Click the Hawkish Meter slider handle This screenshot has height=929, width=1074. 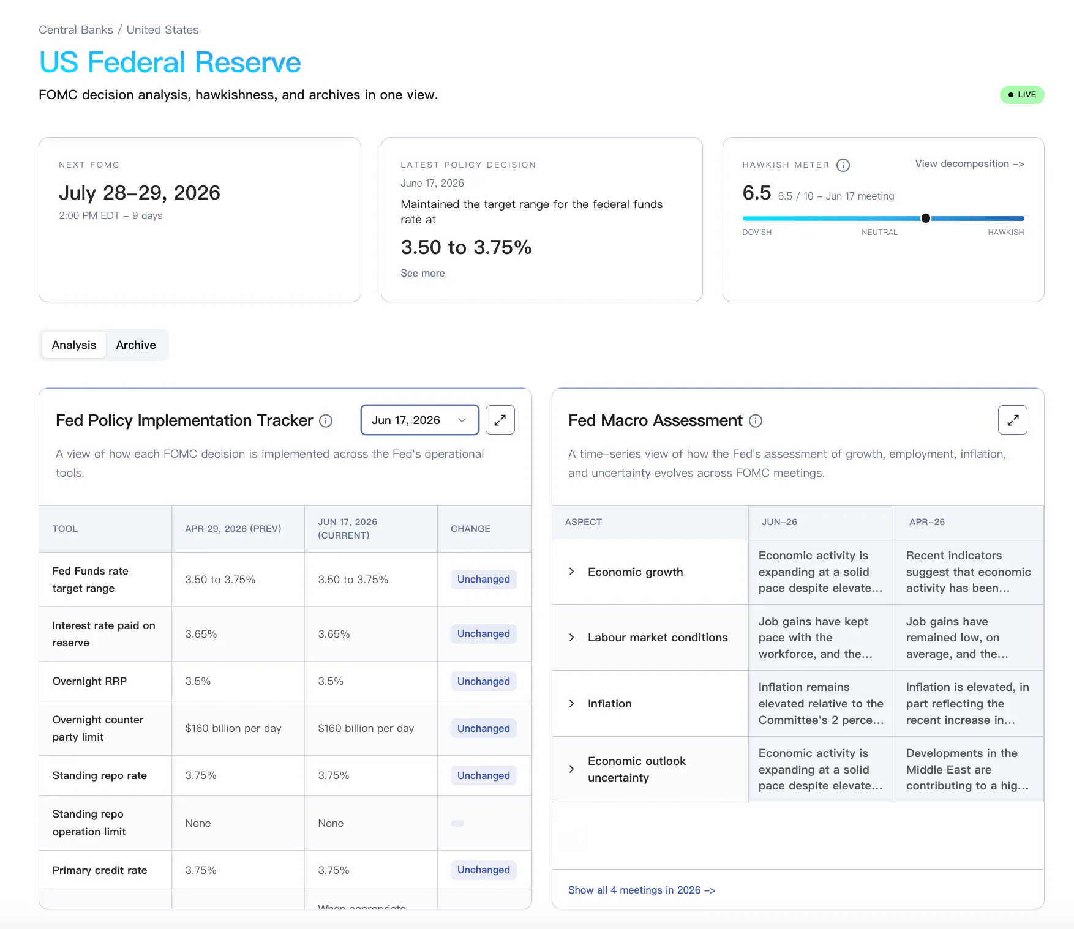926,218
